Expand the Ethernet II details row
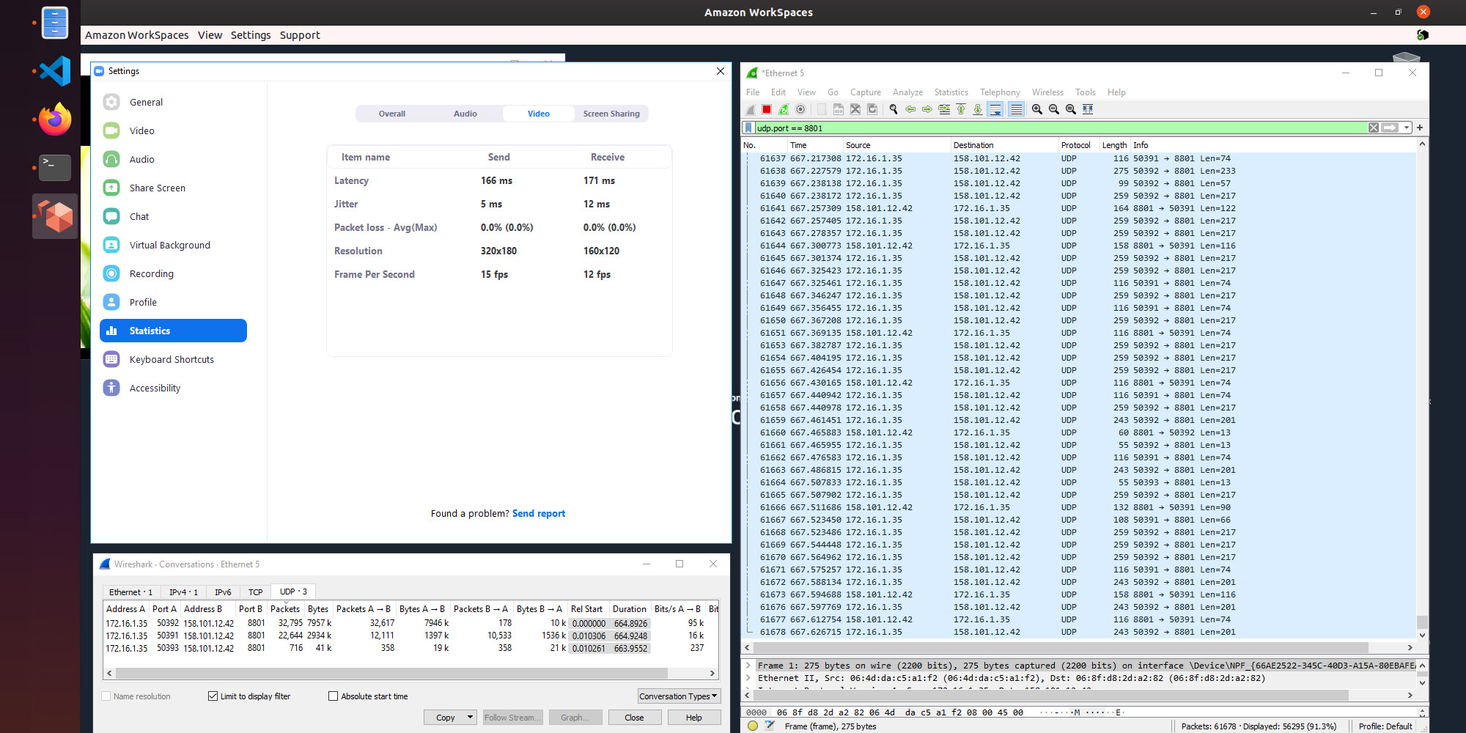The height and width of the screenshot is (733, 1466). 748,678
